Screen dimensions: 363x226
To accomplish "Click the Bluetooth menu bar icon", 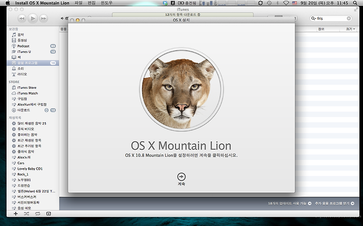I will click(x=278, y=3).
